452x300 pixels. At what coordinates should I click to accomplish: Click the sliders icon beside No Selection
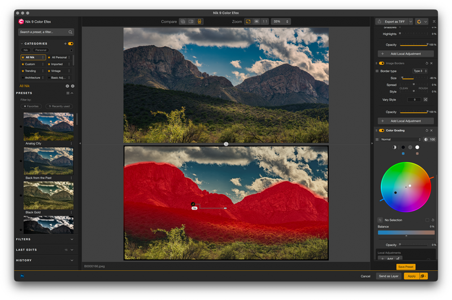pyautogui.click(x=380, y=220)
